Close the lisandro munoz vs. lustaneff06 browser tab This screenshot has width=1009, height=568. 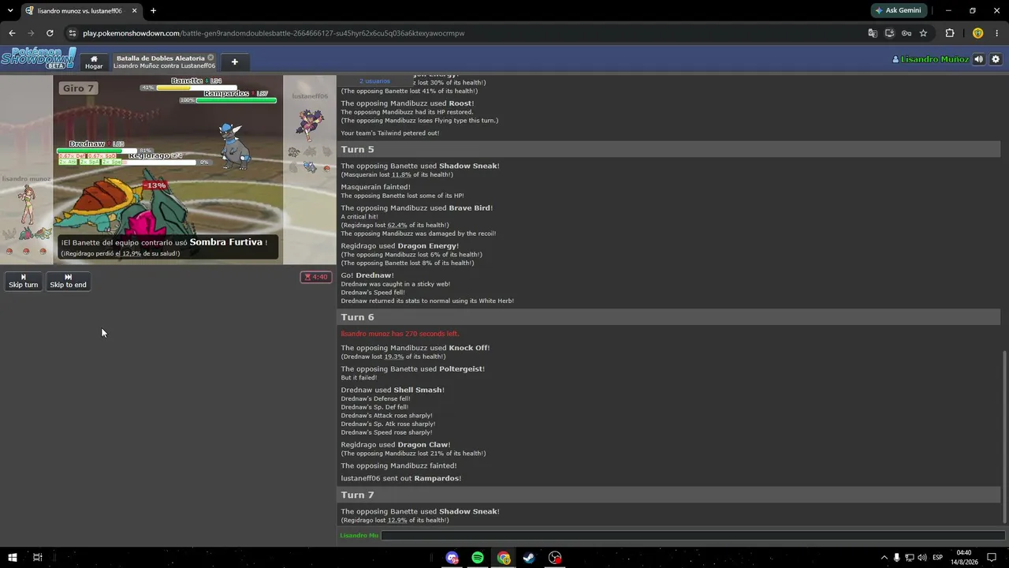[135, 10]
